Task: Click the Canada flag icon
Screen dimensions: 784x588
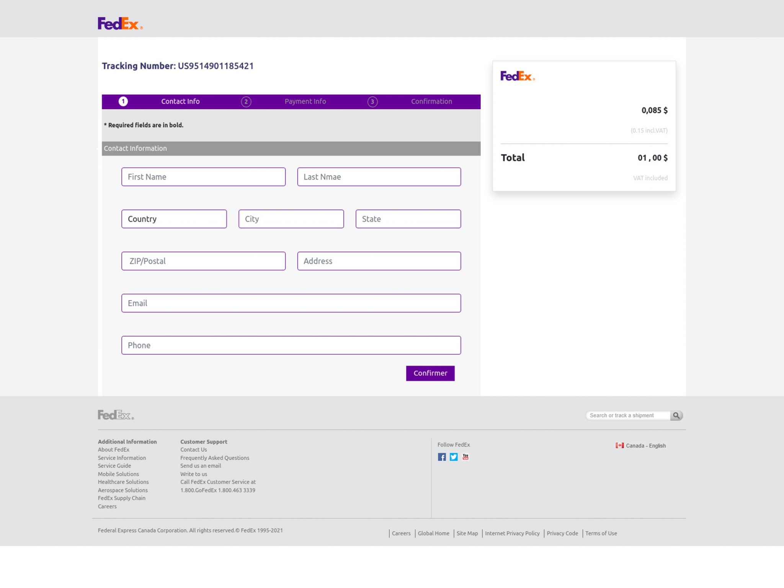Action: point(619,446)
